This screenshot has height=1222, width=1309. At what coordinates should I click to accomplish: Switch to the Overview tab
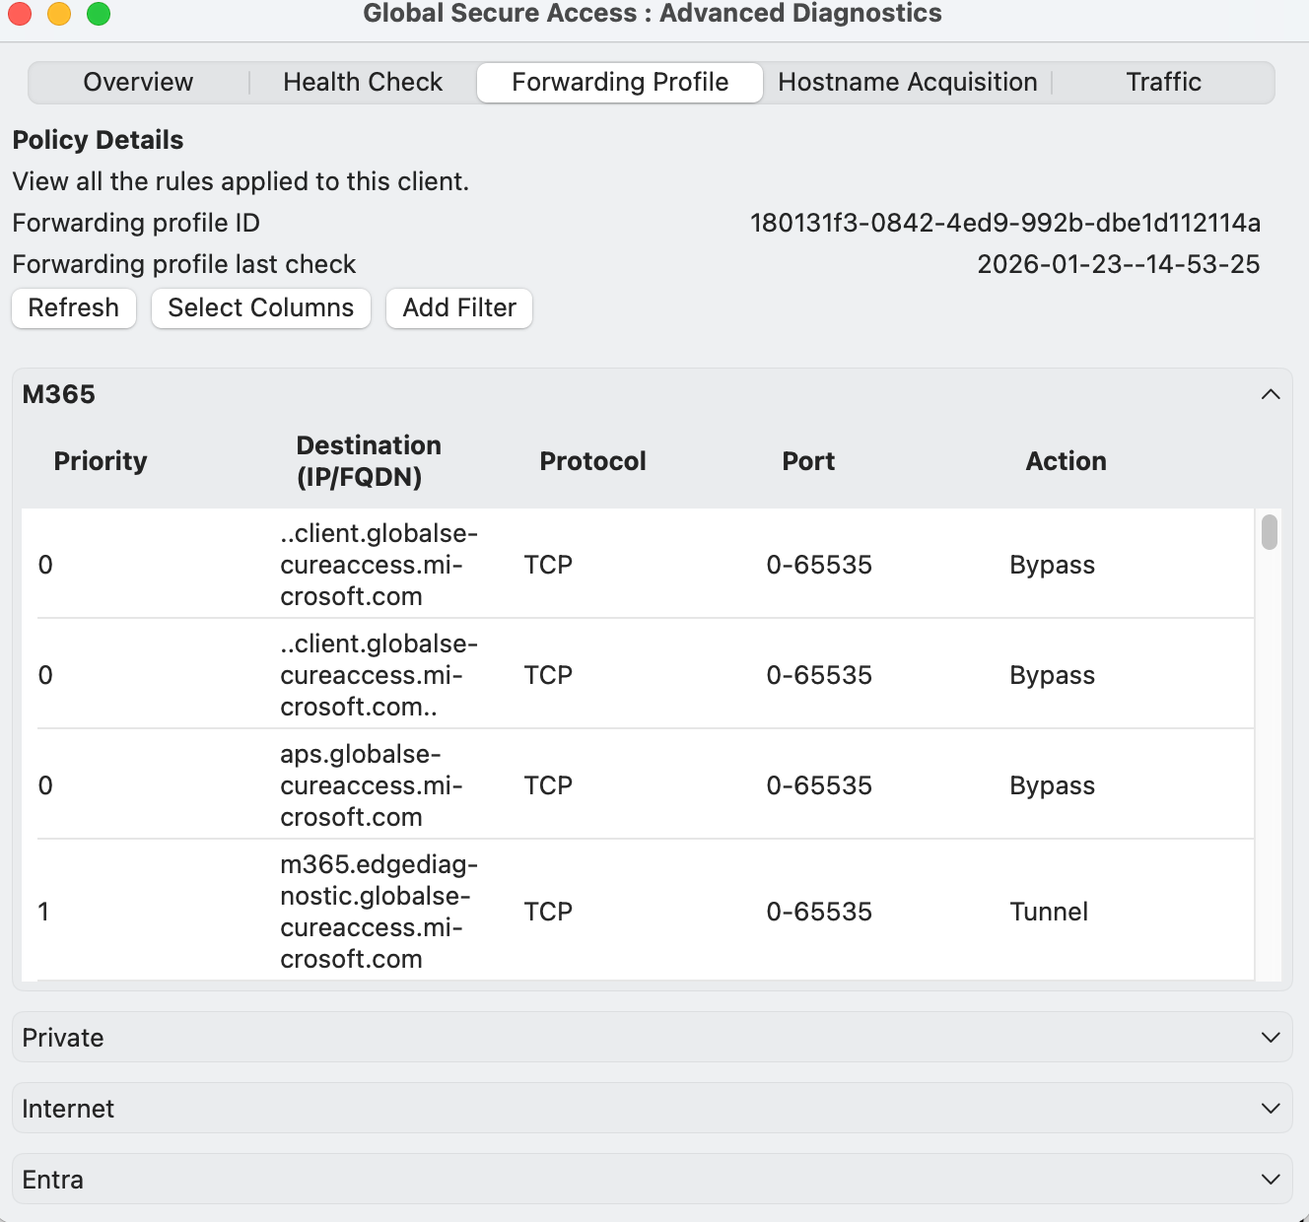138,82
